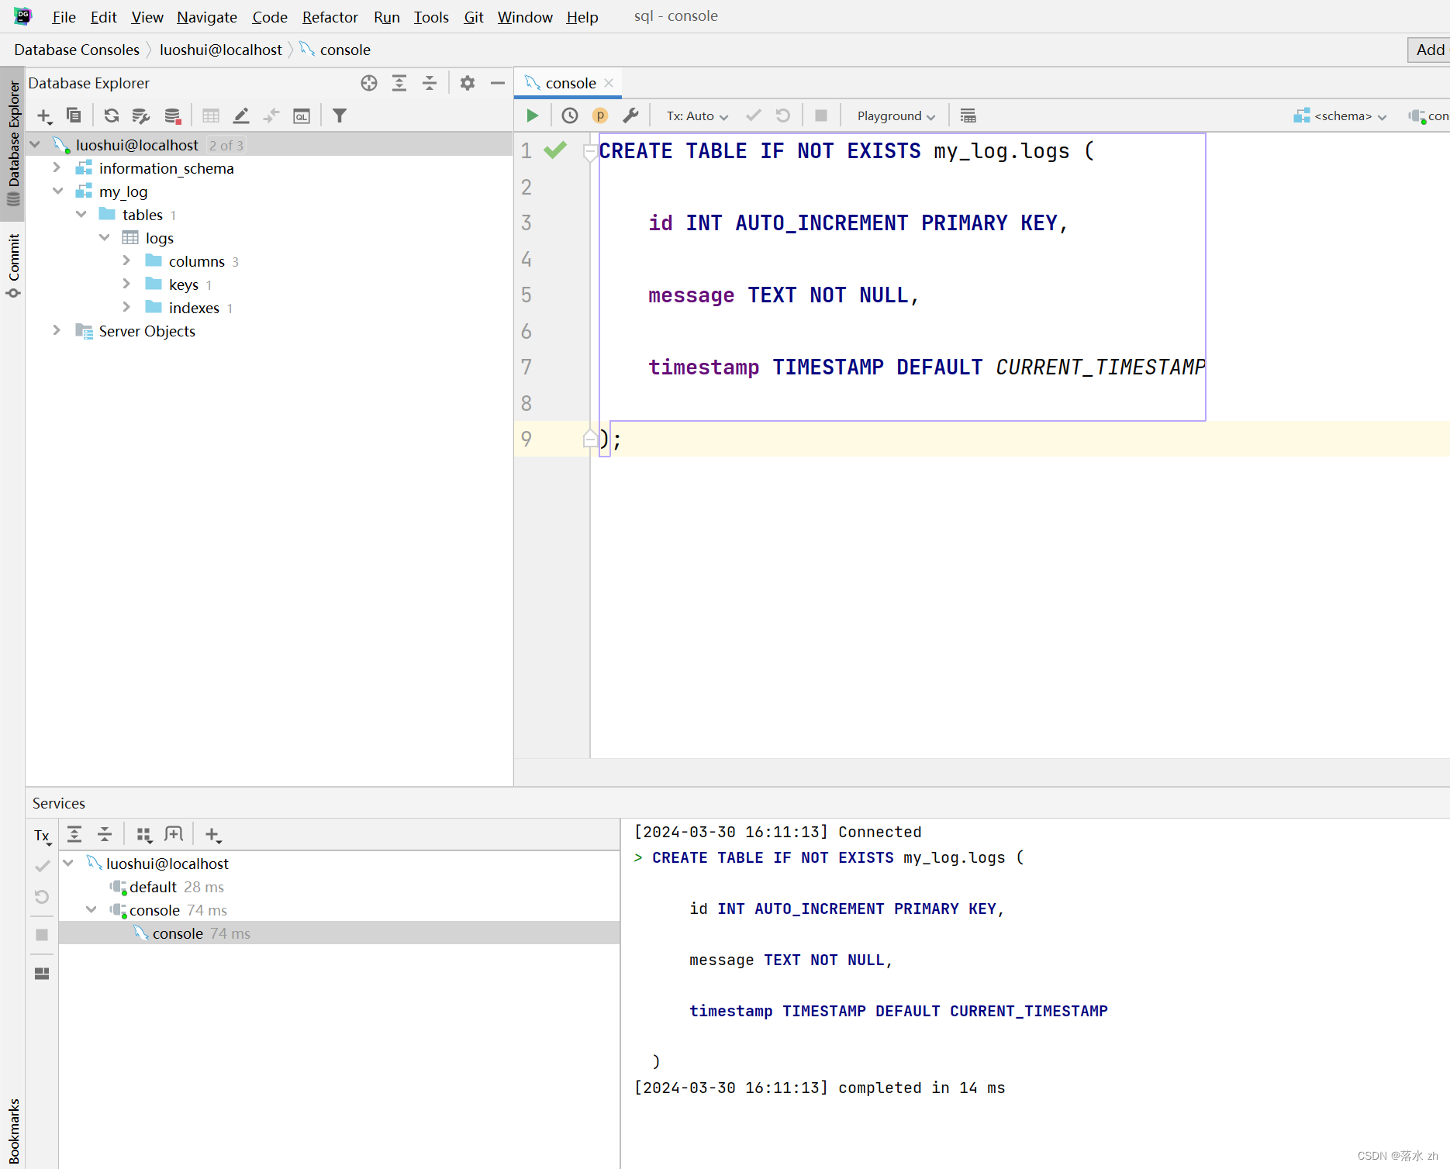Image resolution: width=1450 pixels, height=1169 pixels.
Task: Open the filter options in Database Explorer
Action: (339, 115)
